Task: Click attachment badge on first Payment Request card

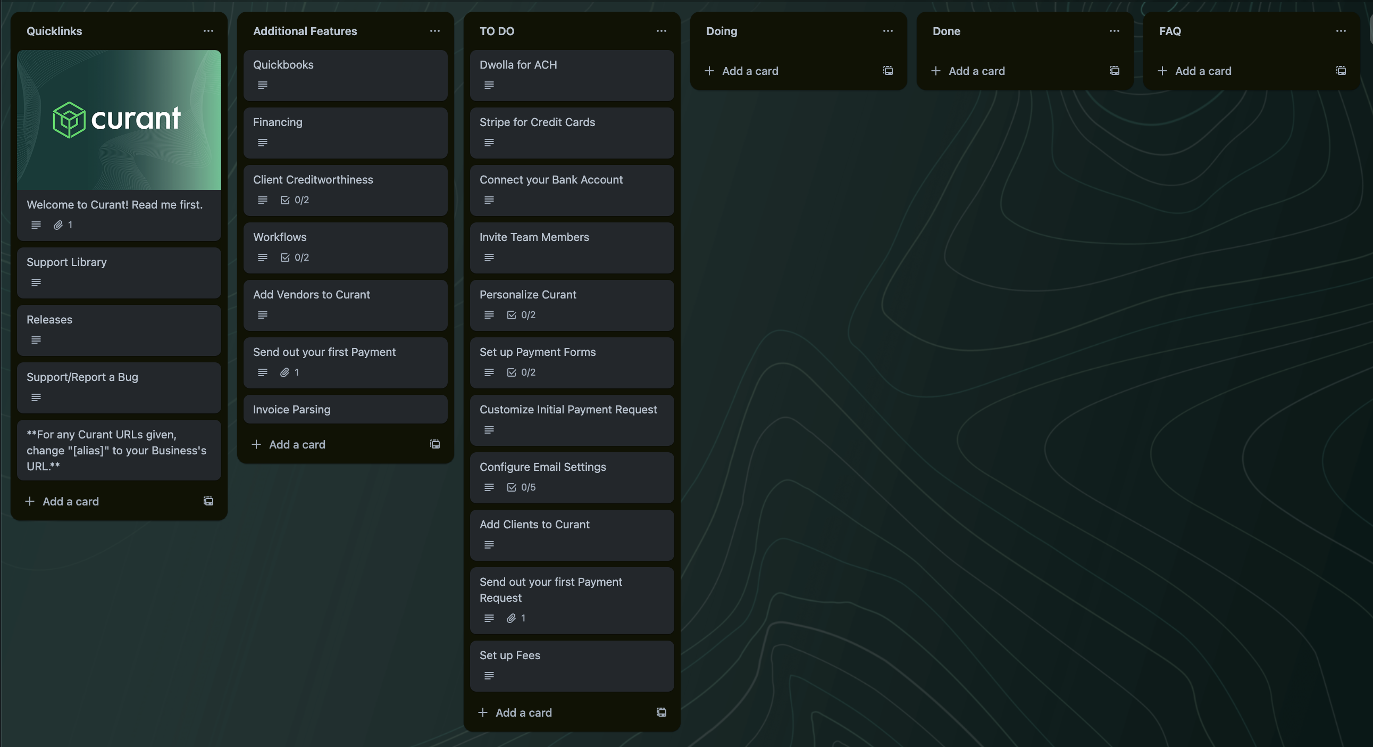Action: click(x=516, y=618)
